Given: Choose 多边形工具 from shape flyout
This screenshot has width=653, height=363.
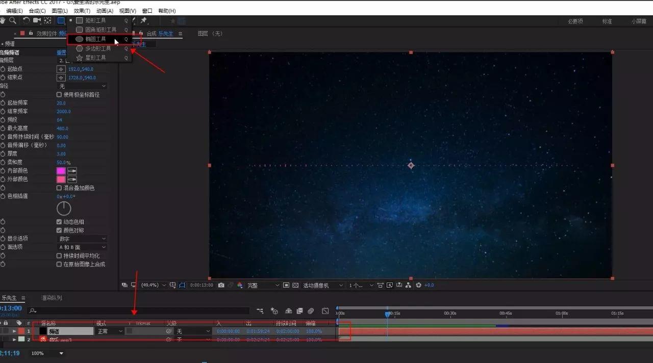Looking at the screenshot, I should (99, 48).
